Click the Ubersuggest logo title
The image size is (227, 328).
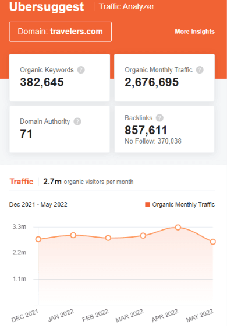click(47, 7)
